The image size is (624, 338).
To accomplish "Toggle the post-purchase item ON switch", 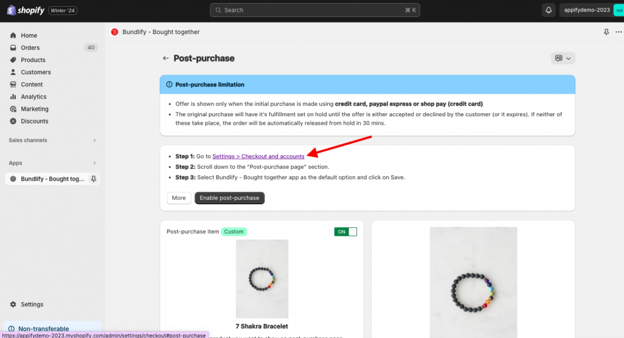I will pos(346,232).
